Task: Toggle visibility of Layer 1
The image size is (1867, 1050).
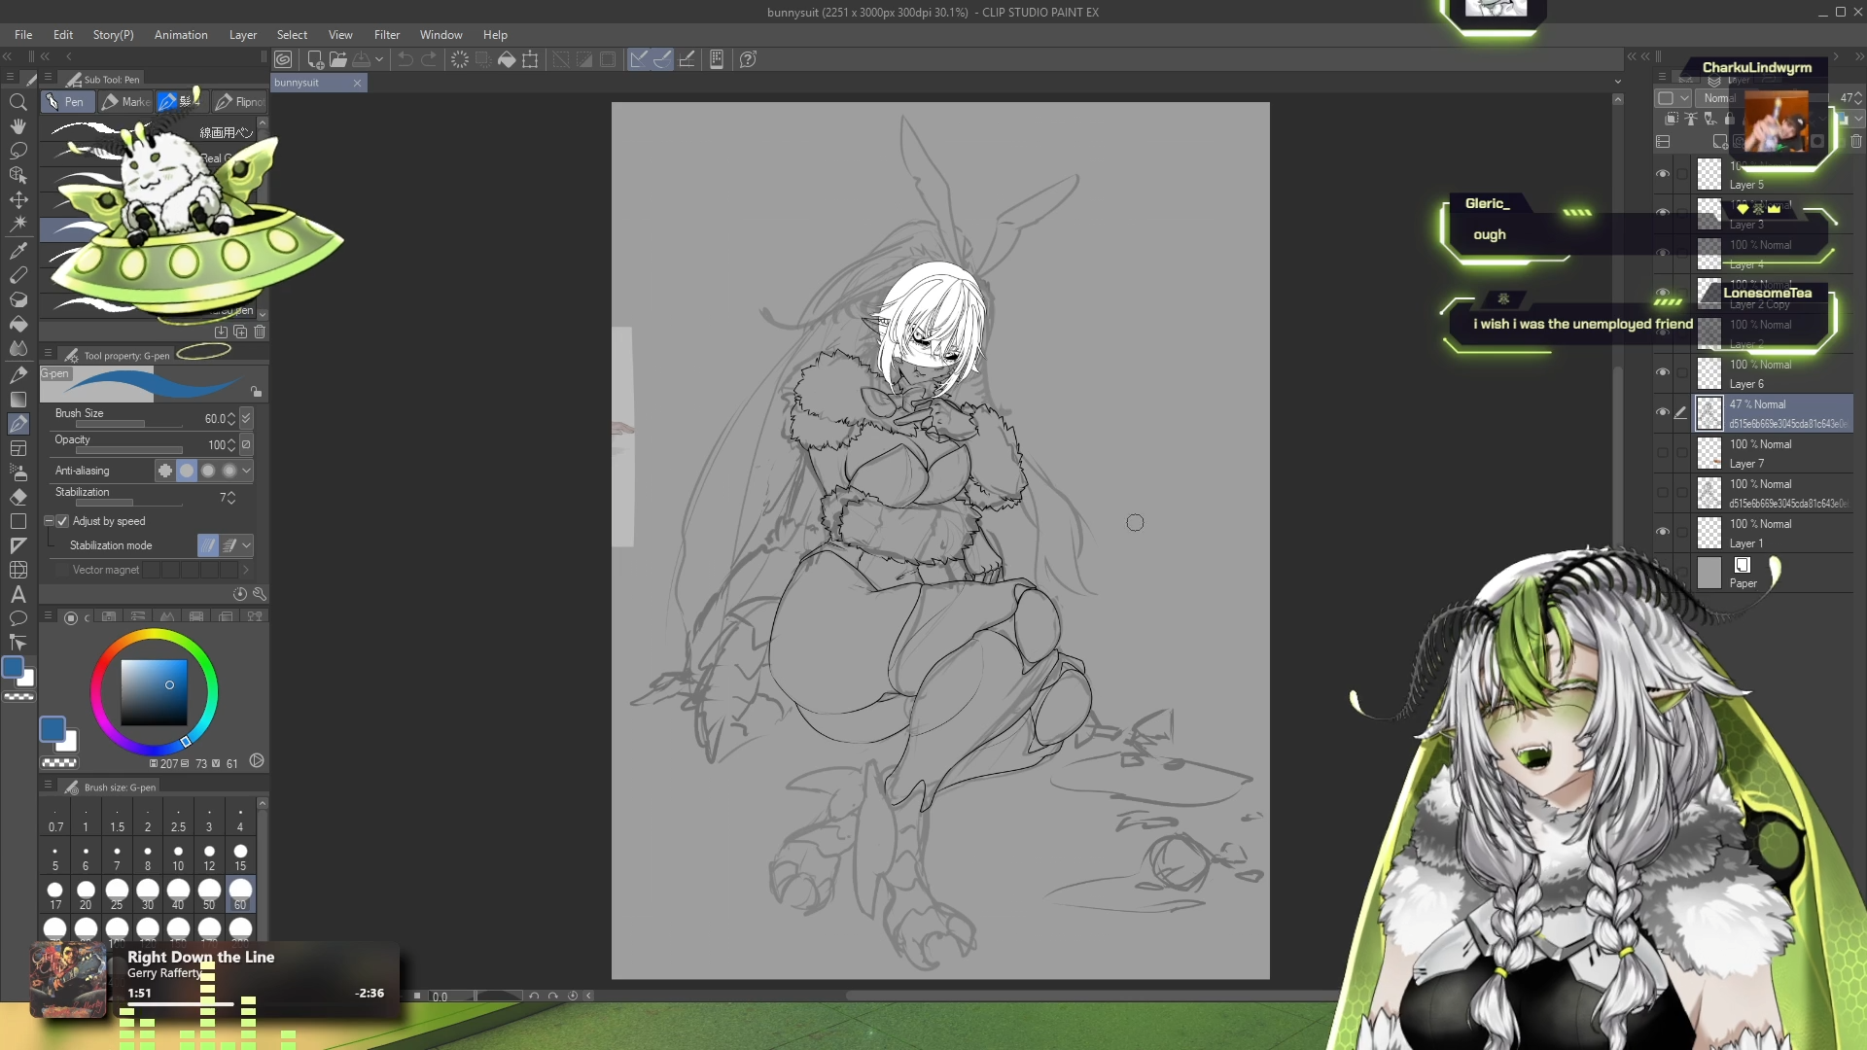Action: (x=1663, y=533)
